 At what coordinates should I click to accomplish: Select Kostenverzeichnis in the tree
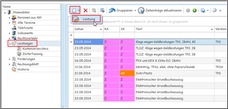[35, 49]
